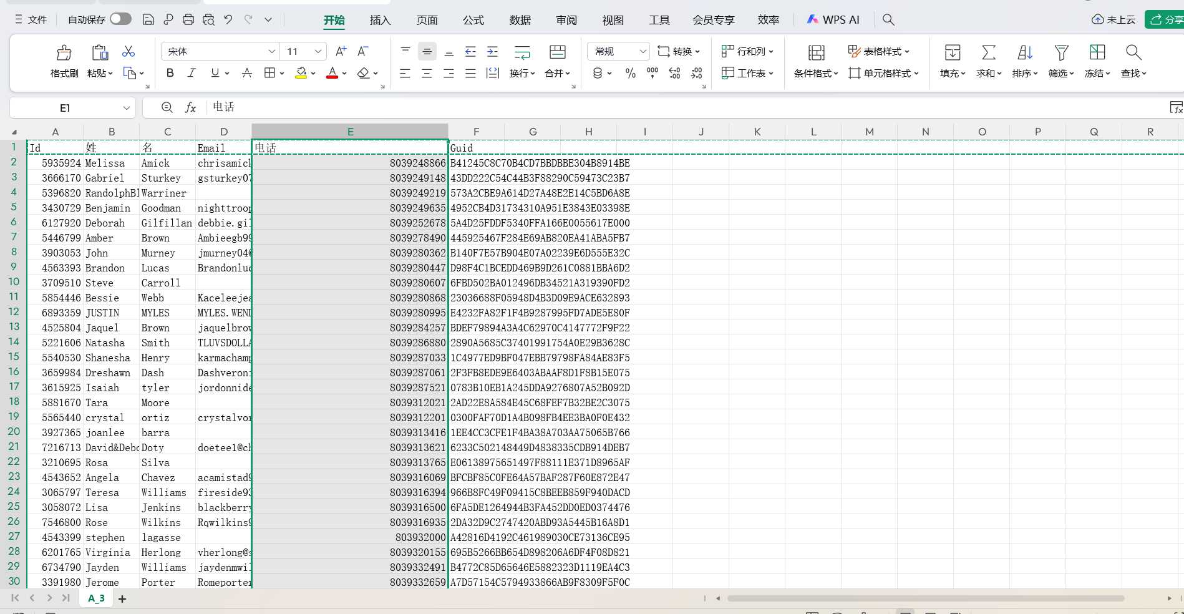Apply Bold formatting with the B icon
The height and width of the screenshot is (614, 1184).
[x=170, y=73]
